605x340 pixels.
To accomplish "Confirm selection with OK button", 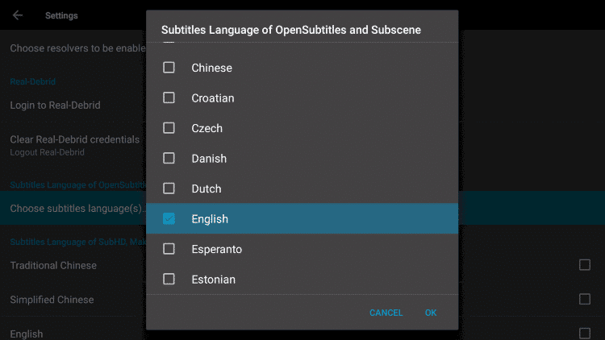I will coord(431,313).
